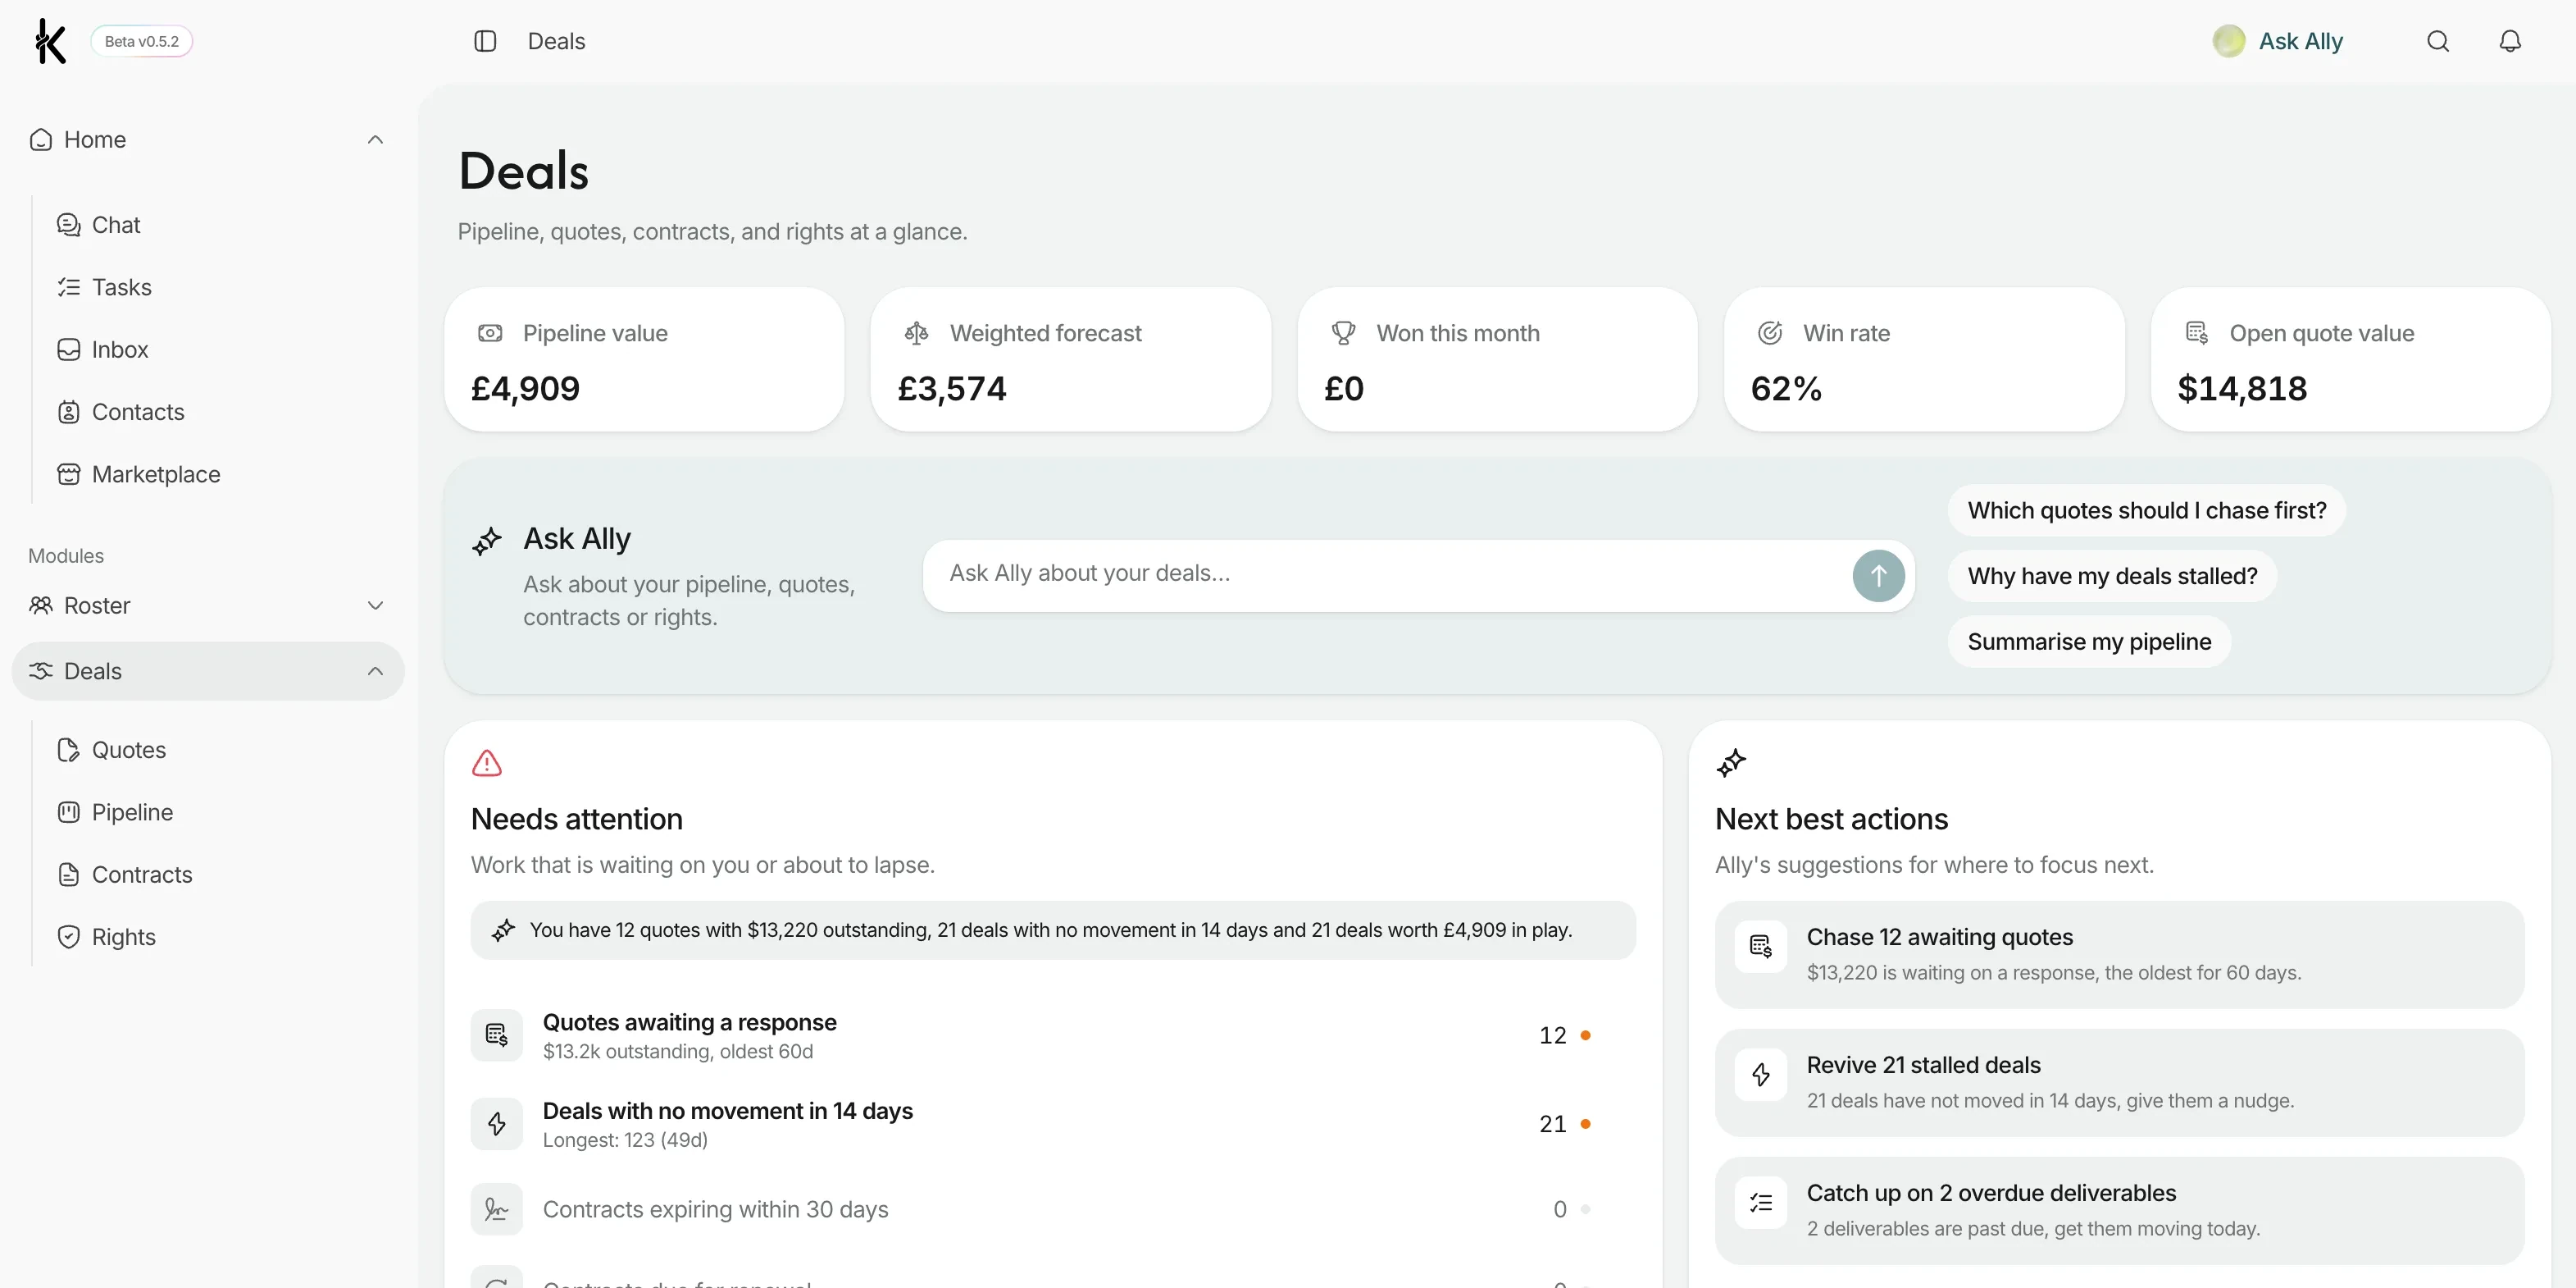Click the Contracts expiring signature icon
The width and height of the screenshot is (2576, 1288).
497,1209
